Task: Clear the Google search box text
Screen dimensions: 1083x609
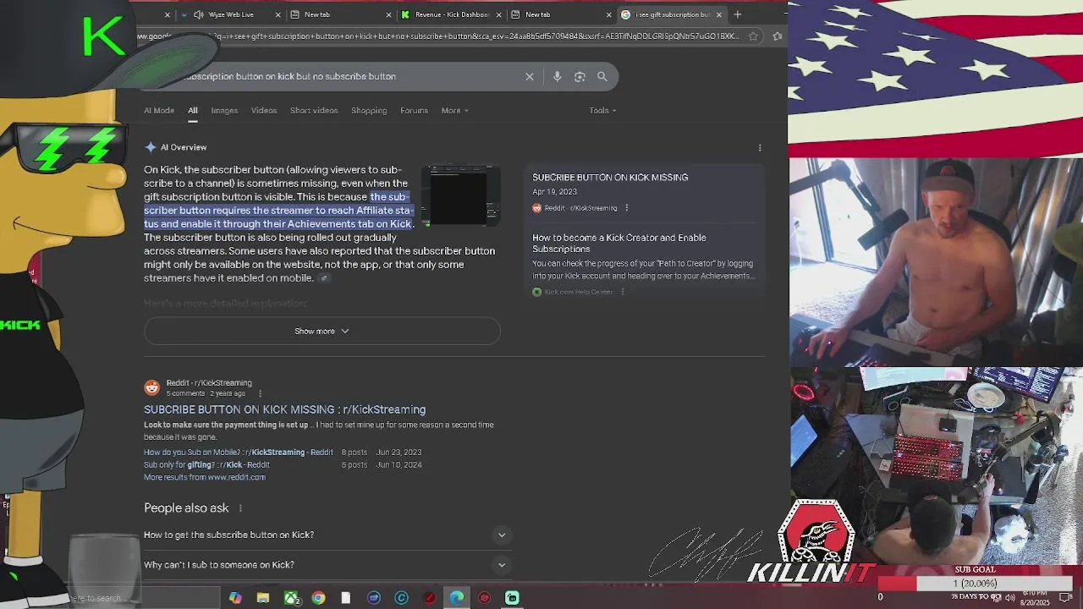Action: coord(530,76)
